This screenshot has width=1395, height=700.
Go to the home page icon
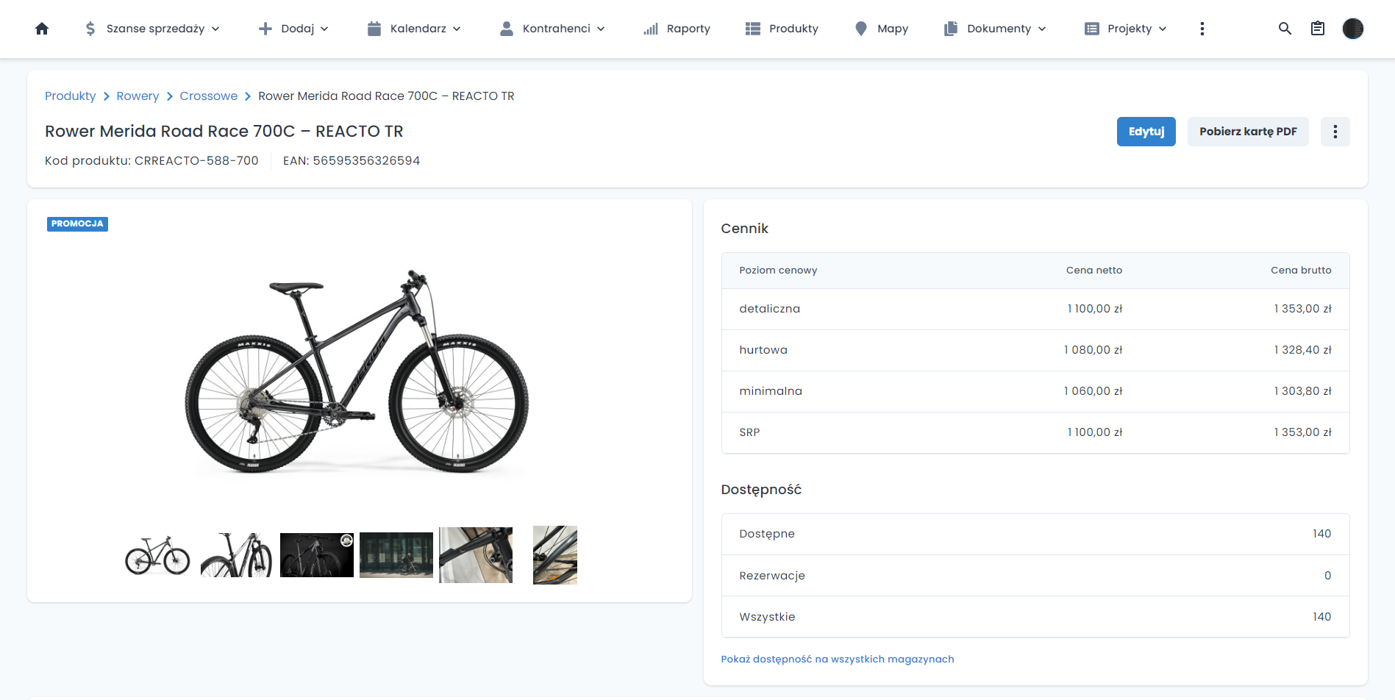pos(42,29)
